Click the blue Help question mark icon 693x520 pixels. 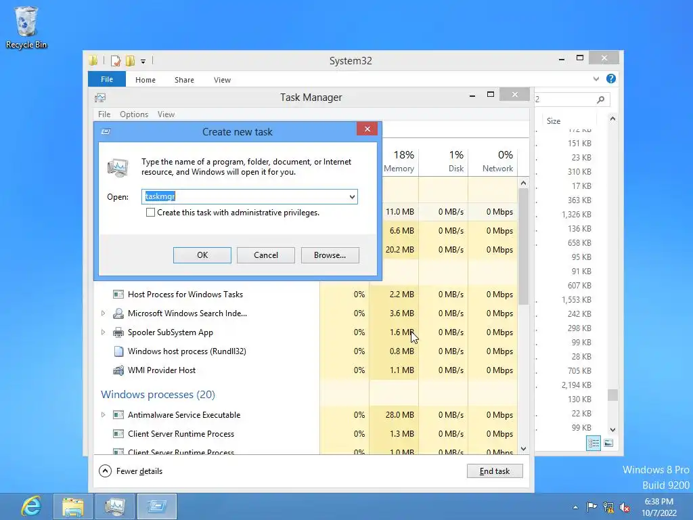coord(611,79)
